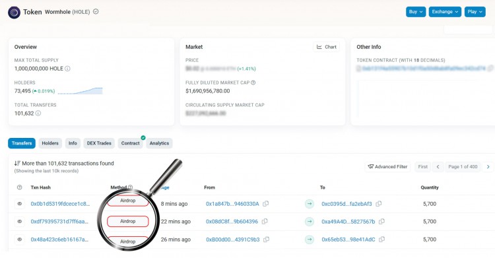Click the holders trend sparkline chart
The width and height of the screenshot is (495, 258).
point(80,91)
